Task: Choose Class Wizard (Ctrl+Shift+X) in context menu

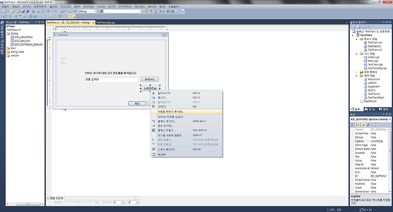Action: click(187, 130)
